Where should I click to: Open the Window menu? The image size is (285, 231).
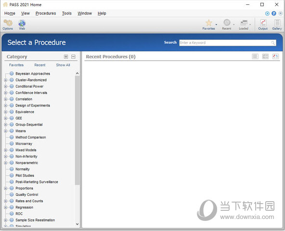[x=85, y=13]
